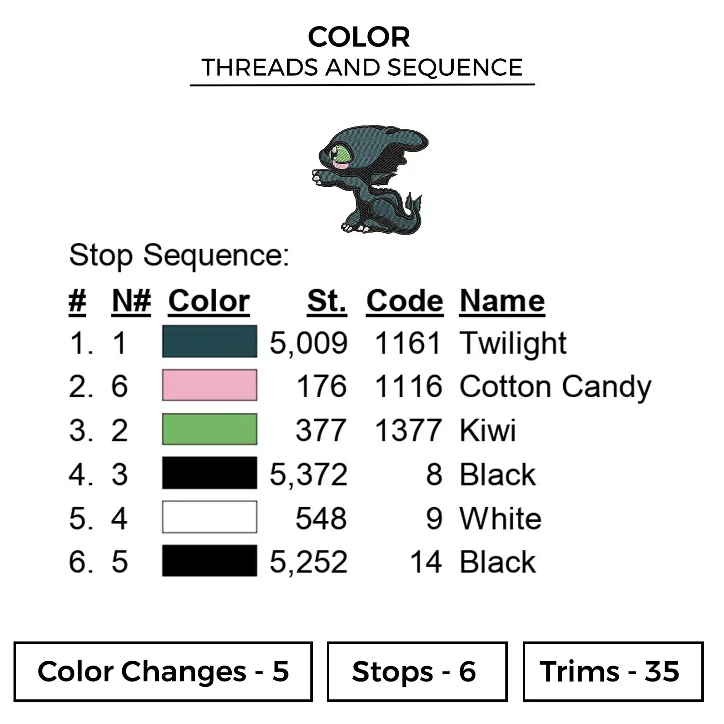Select the Black swatch with code 8
The width and height of the screenshot is (724, 724).
pyautogui.click(x=209, y=473)
